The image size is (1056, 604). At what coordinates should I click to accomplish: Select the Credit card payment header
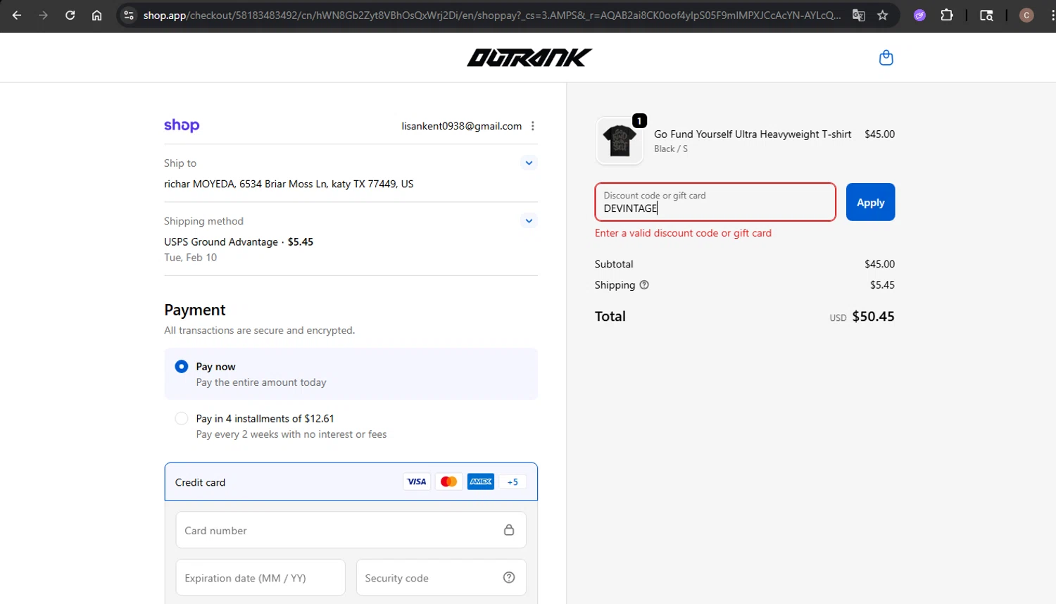351,482
